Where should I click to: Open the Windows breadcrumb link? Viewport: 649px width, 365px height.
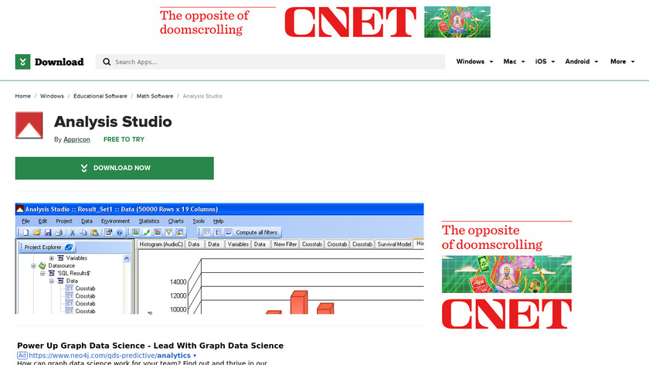(52, 96)
